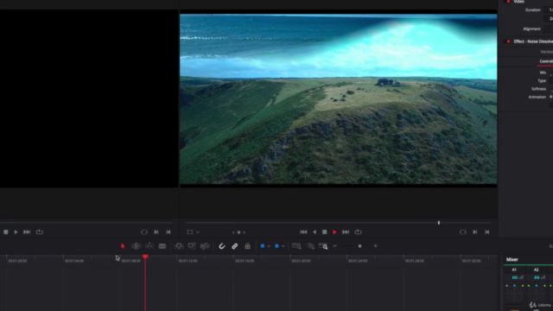This screenshot has width=553, height=311.
Task: Activate the Trim Edit Mode tool
Action: pyautogui.click(x=137, y=246)
